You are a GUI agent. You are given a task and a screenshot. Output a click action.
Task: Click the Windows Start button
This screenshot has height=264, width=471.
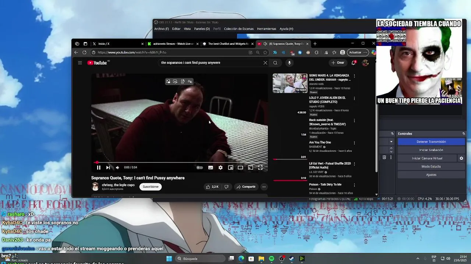coord(169,259)
